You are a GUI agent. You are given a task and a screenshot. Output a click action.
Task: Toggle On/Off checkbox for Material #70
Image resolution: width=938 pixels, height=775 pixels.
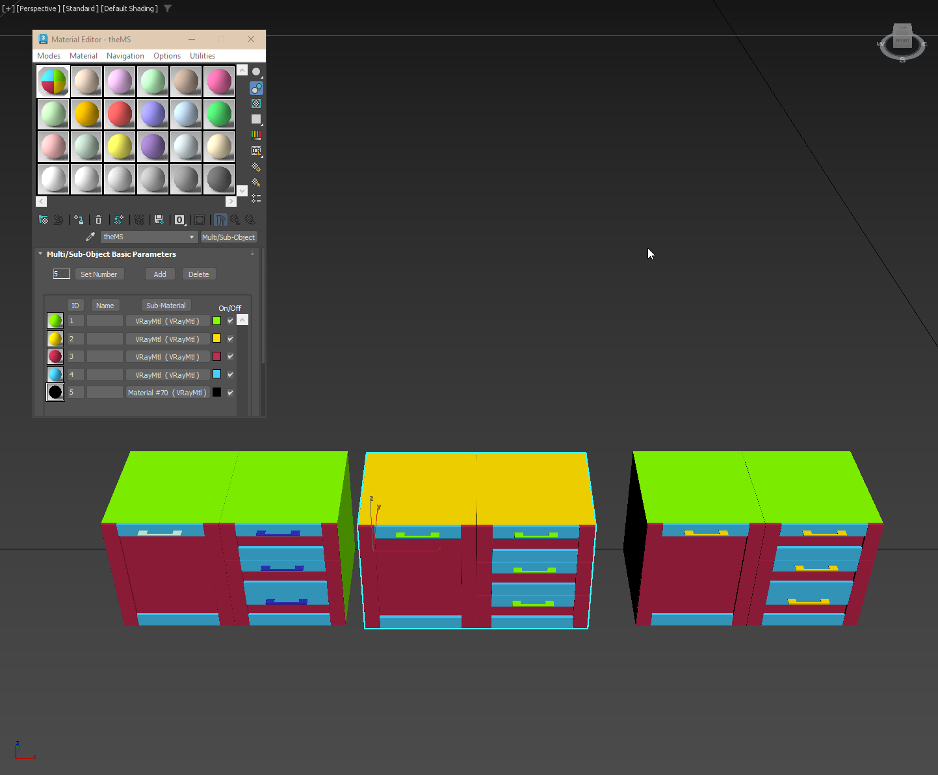(x=230, y=393)
